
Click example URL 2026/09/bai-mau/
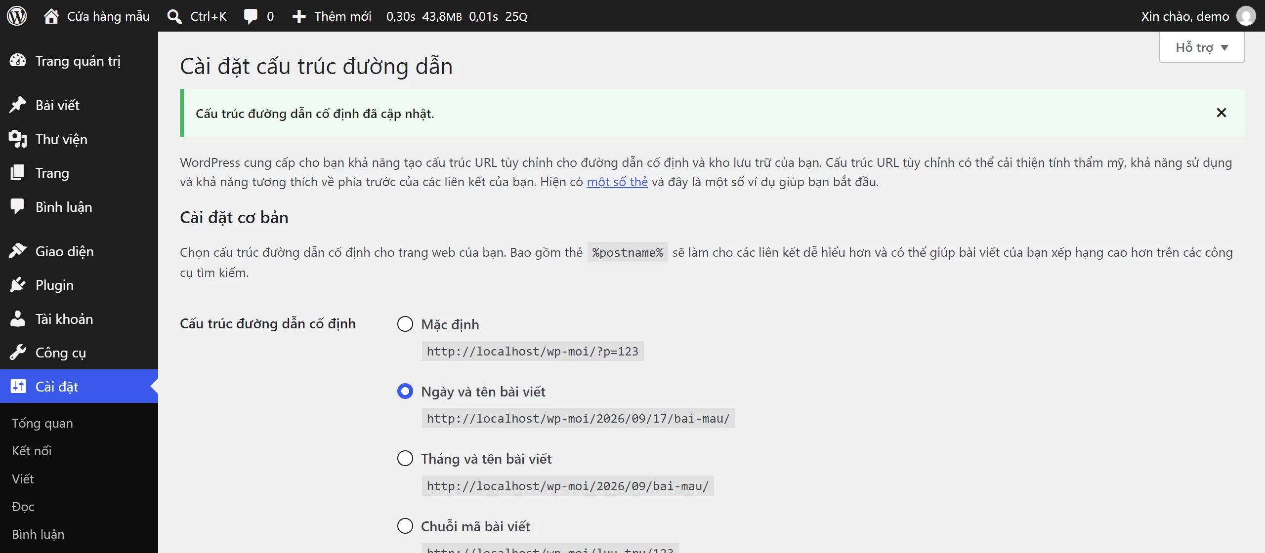(568, 486)
